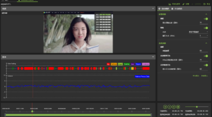Open the smoothing method dropdown
Image resolution: width=212 pixels, height=117 pixels.
pos(198,32)
